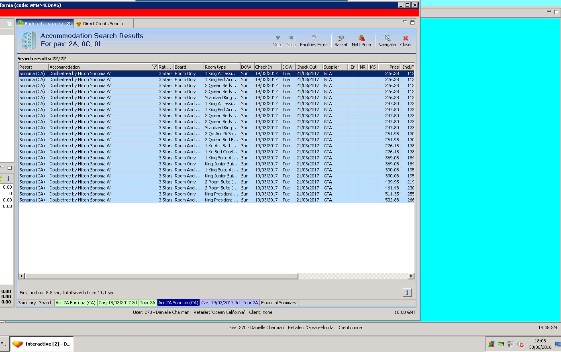Click the blue info icon in the left panel
The image size is (561, 352).
8,179
